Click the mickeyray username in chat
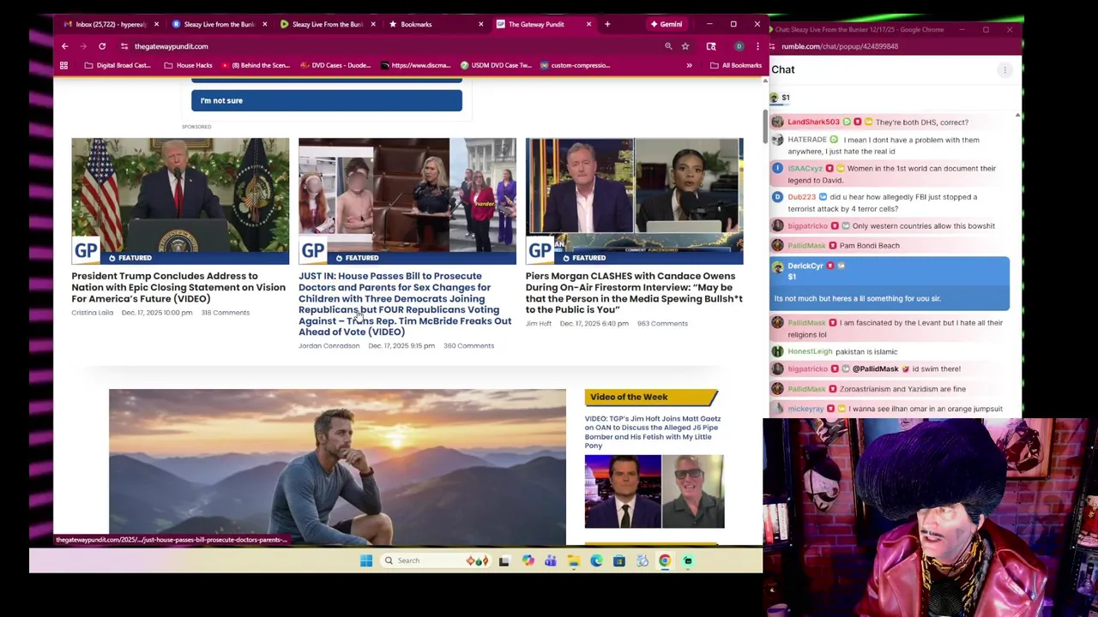 (805, 409)
